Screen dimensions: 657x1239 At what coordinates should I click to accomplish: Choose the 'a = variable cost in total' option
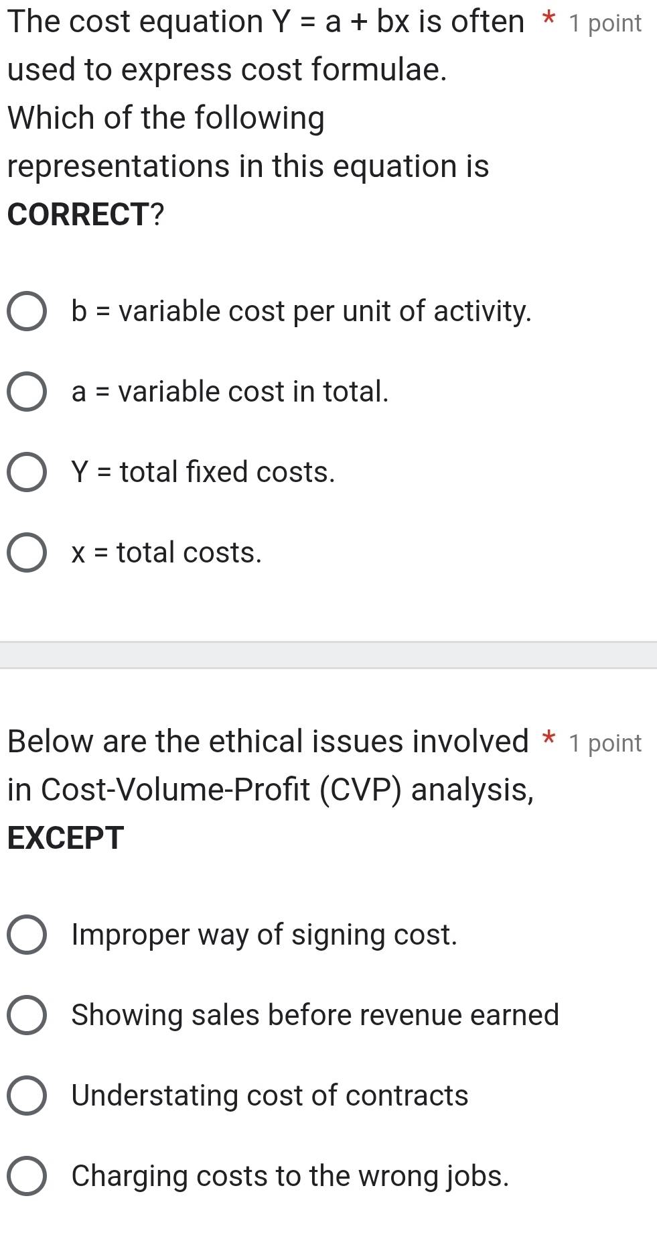[x=27, y=392]
